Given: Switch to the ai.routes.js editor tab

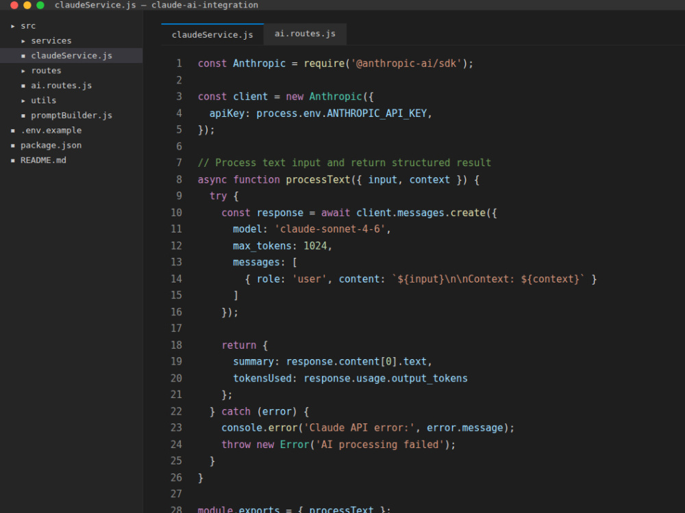Looking at the screenshot, I should [x=305, y=34].
